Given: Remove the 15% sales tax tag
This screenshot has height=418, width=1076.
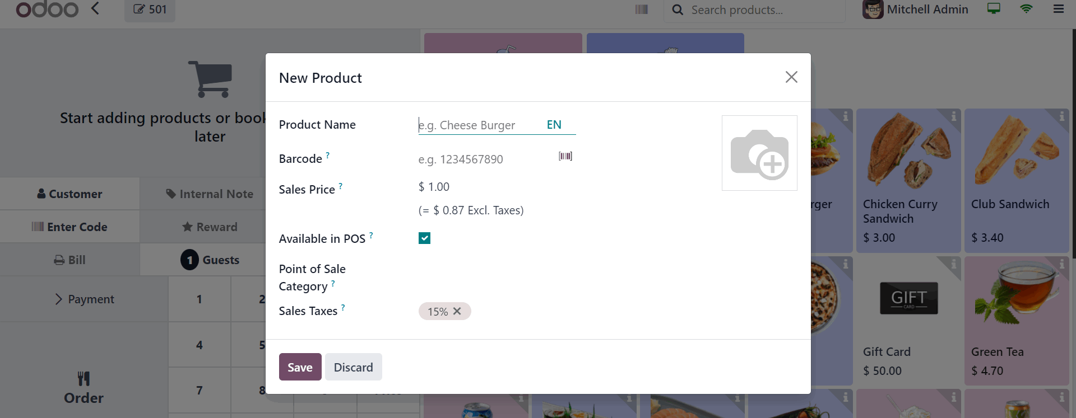Looking at the screenshot, I should point(457,311).
